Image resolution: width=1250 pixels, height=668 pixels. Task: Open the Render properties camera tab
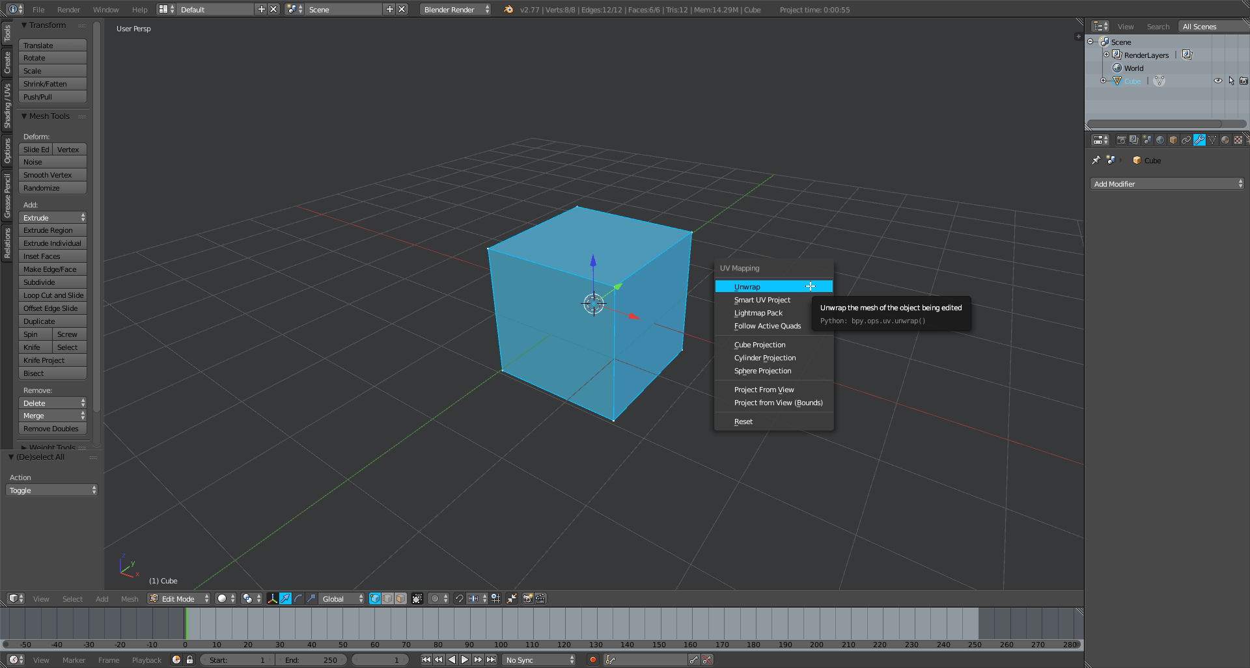(x=1121, y=140)
